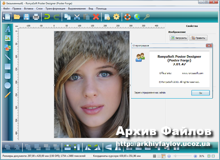Click 'Зарегистрирована на: admin' text
220x160 pixels.
(150, 92)
